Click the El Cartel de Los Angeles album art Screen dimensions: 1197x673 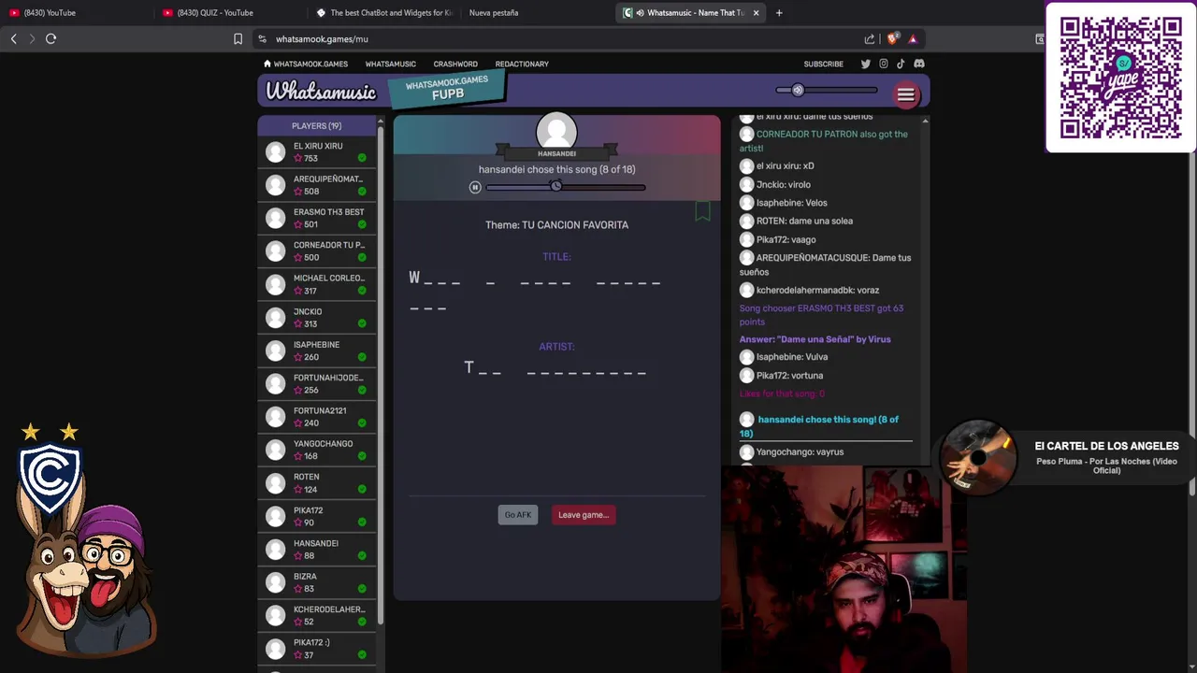click(977, 458)
